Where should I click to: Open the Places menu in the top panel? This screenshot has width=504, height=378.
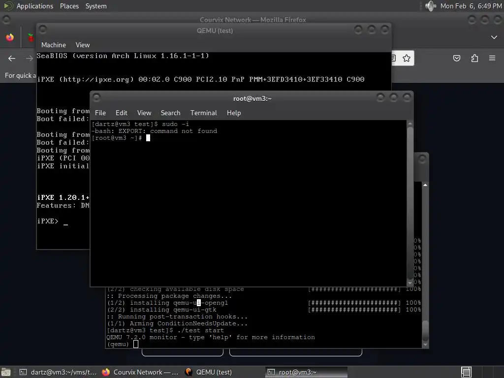69,6
